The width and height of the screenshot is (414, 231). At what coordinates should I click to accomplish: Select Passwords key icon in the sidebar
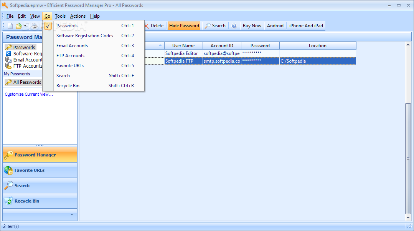point(8,47)
